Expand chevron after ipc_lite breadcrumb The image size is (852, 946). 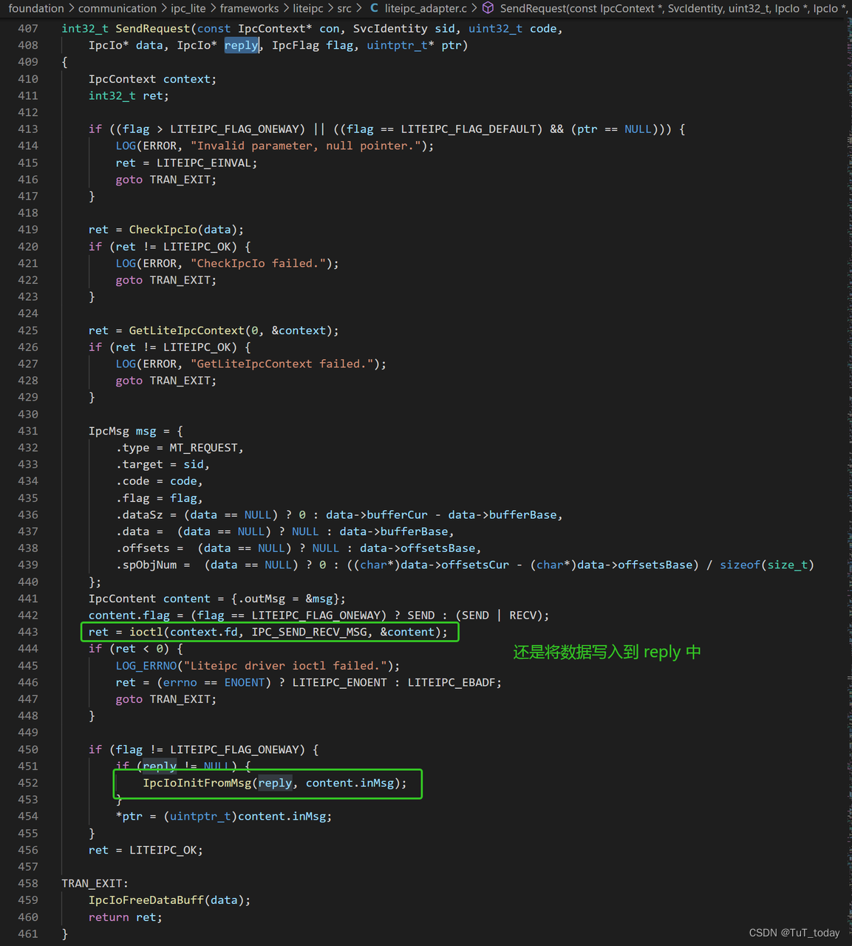click(x=213, y=8)
